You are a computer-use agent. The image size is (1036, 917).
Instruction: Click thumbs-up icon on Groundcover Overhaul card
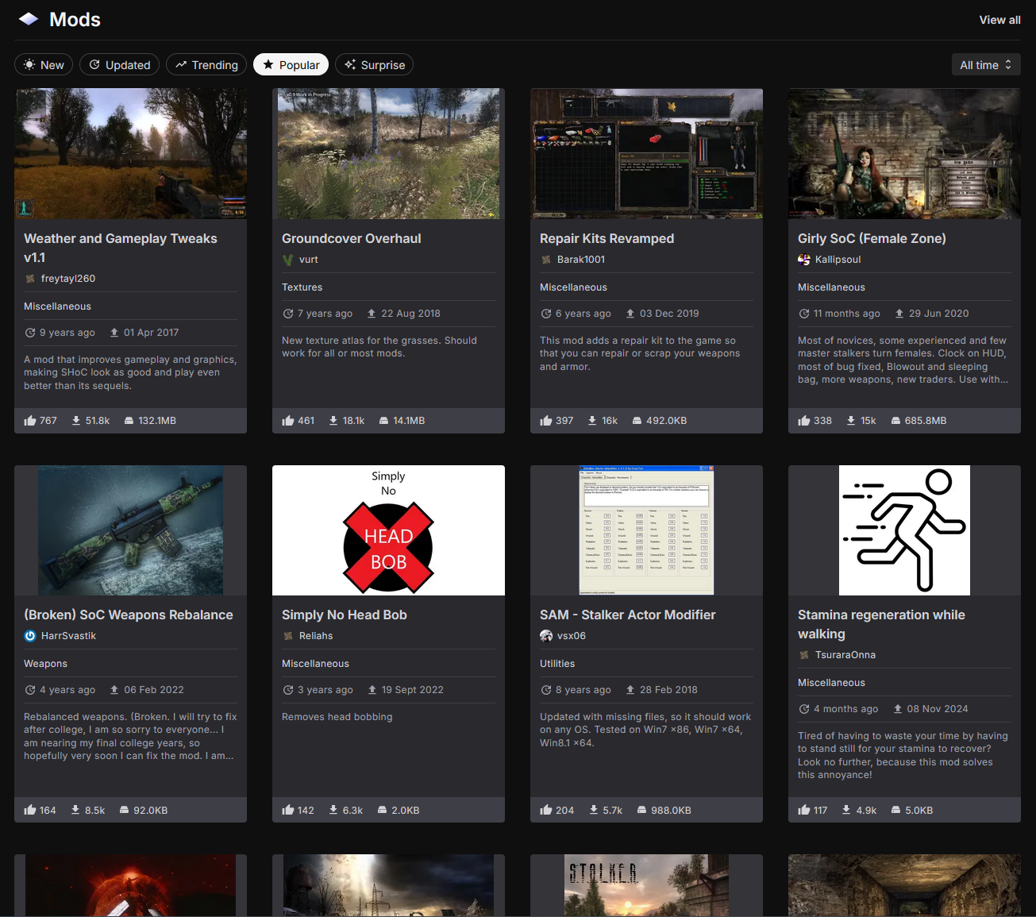(x=288, y=421)
